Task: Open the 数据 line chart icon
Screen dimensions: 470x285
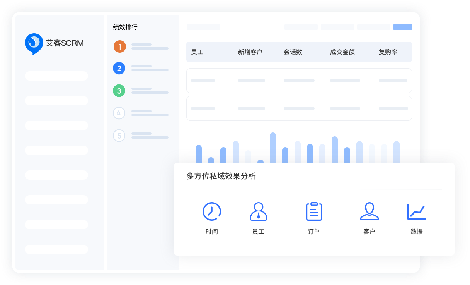Action: coord(416,211)
